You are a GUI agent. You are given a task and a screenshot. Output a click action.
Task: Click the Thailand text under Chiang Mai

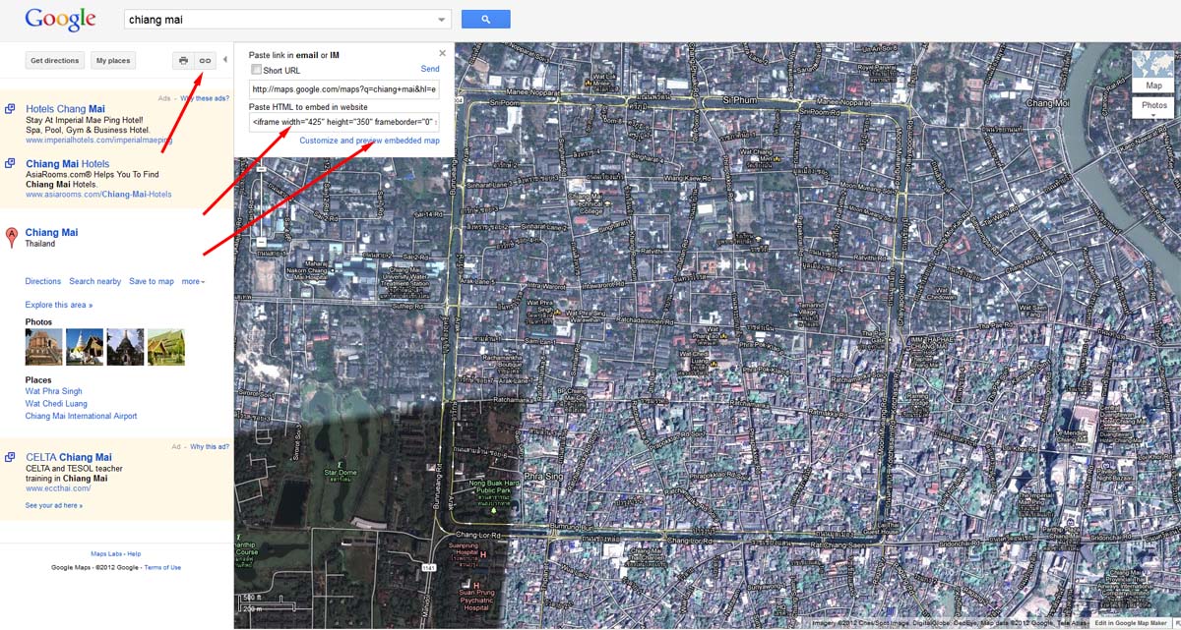40,245
